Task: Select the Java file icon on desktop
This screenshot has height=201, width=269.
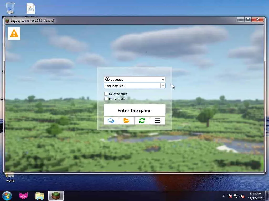Action: pyautogui.click(x=31, y=9)
